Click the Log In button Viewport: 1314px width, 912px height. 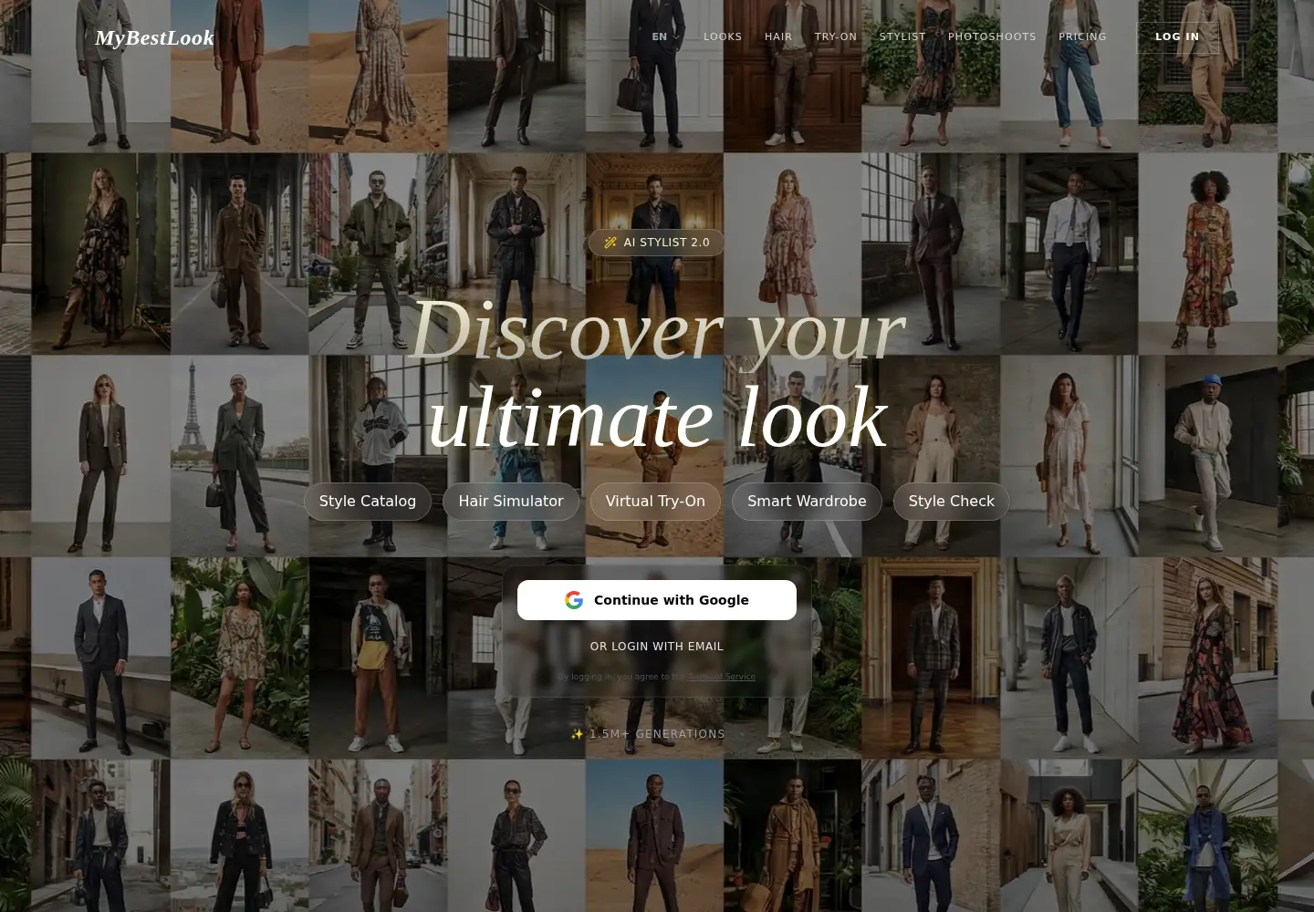pyautogui.click(x=1177, y=36)
